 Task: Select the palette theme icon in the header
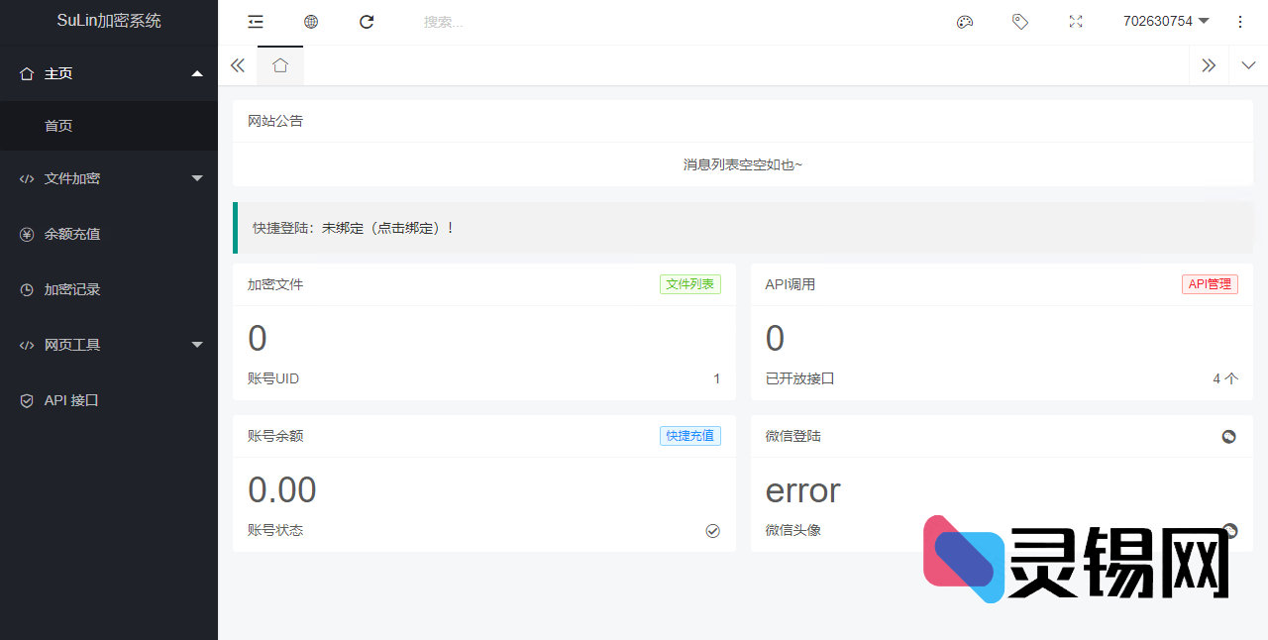[x=964, y=21]
